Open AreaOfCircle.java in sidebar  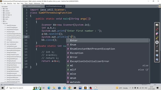[x=11, y=25]
